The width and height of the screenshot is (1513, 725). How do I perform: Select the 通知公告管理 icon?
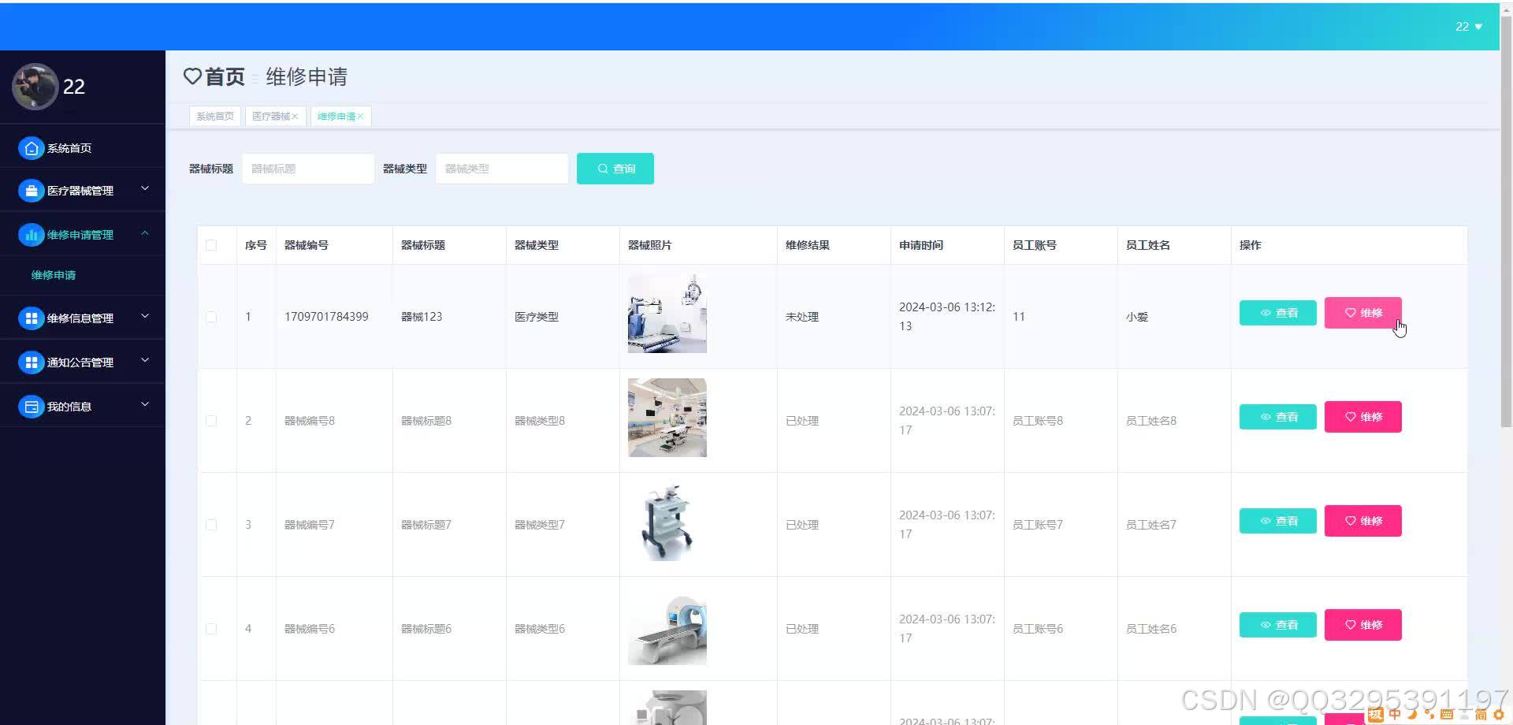31,362
